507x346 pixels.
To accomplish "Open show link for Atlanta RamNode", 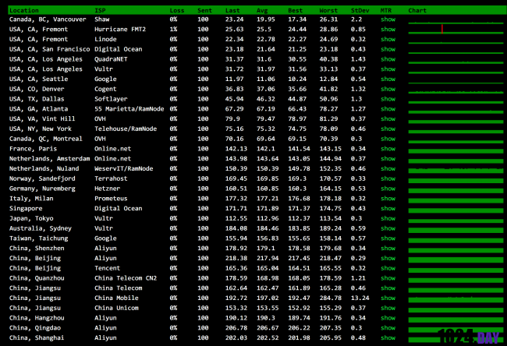I will click(388, 109).
